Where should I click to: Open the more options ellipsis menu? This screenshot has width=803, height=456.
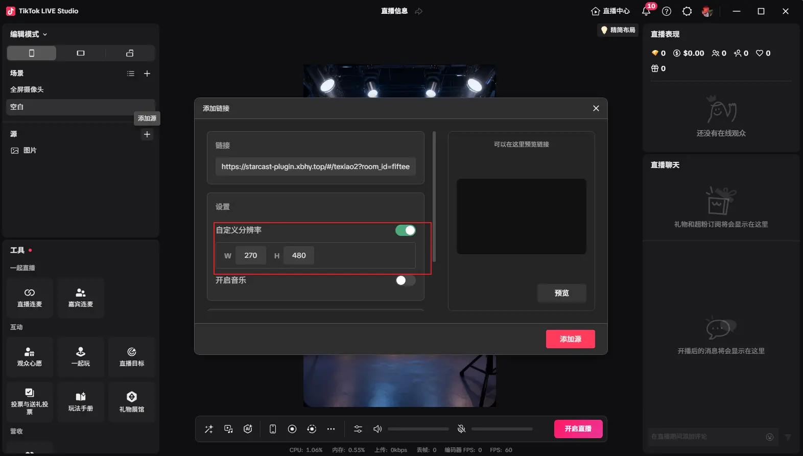[331, 429]
